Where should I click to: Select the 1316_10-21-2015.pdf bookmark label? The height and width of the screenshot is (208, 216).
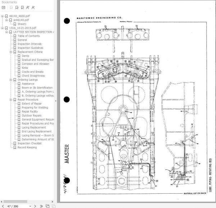tap(23, 28)
